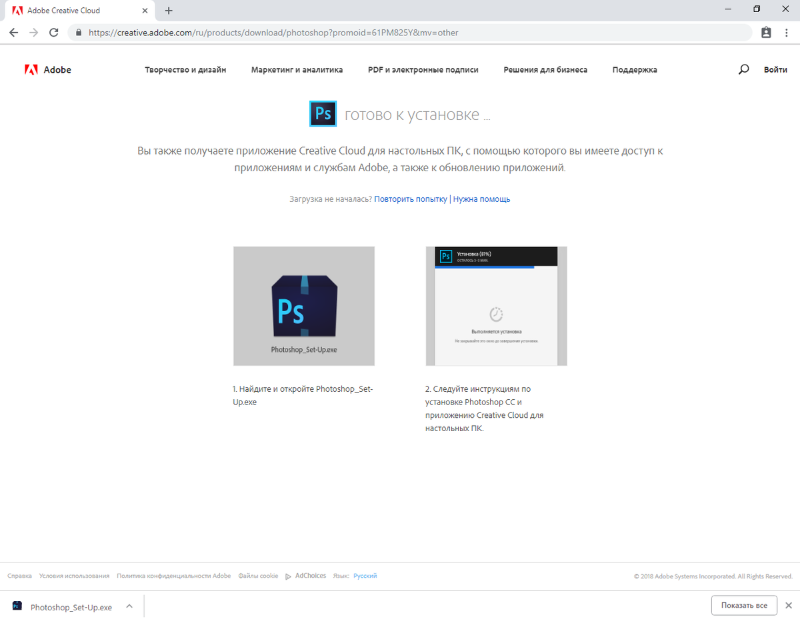Image resolution: width=800 pixels, height=621 pixels.
Task: Click the browser forward arrow
Action: point(33,32)
